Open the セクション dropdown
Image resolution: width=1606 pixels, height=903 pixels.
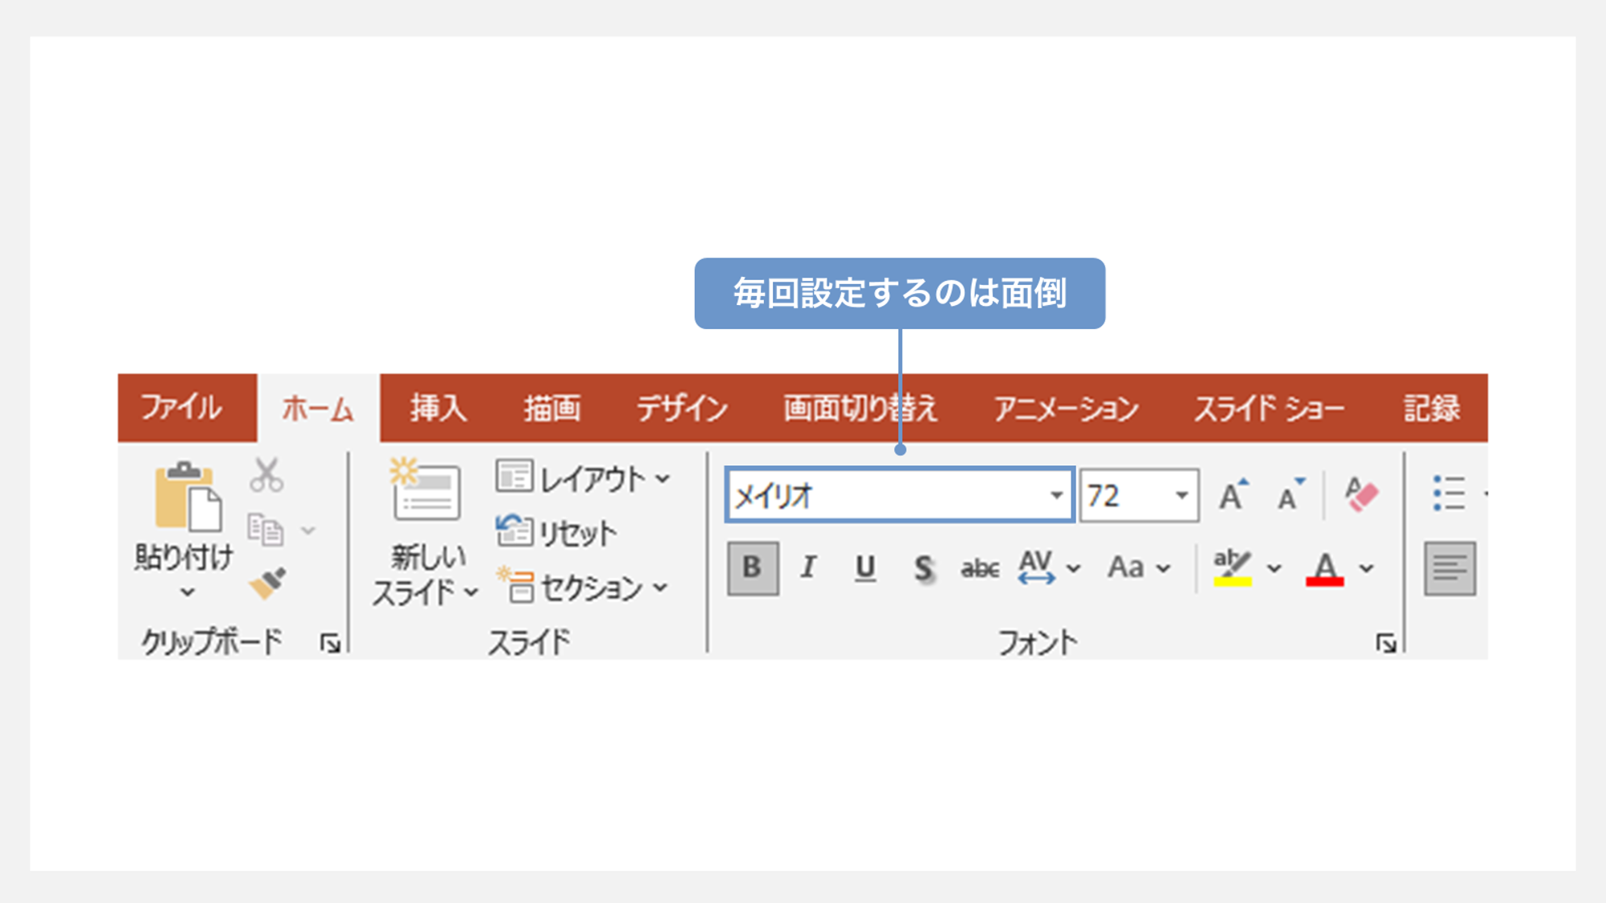point(584,588)
